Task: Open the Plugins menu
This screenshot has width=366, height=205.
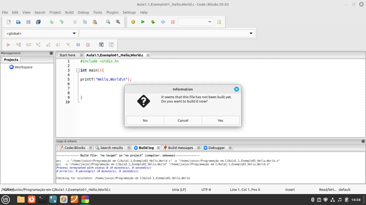Action: 112,12
